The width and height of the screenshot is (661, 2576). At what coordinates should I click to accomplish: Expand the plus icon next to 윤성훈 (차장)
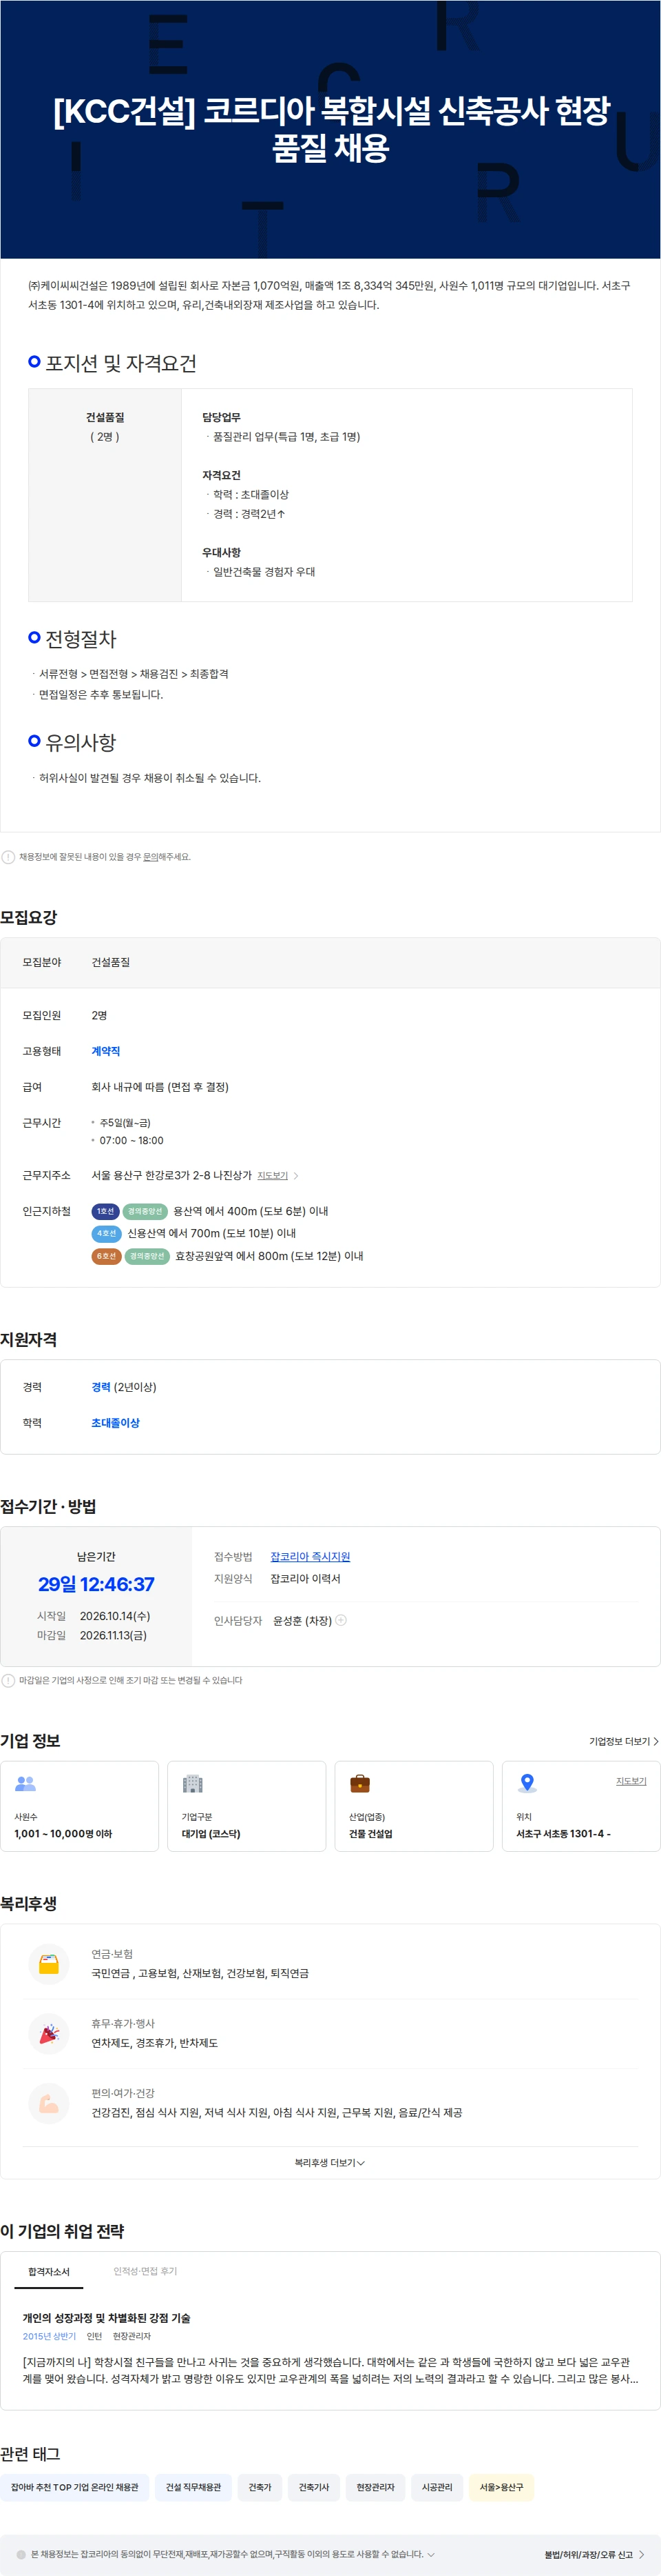click(341, 1620)
